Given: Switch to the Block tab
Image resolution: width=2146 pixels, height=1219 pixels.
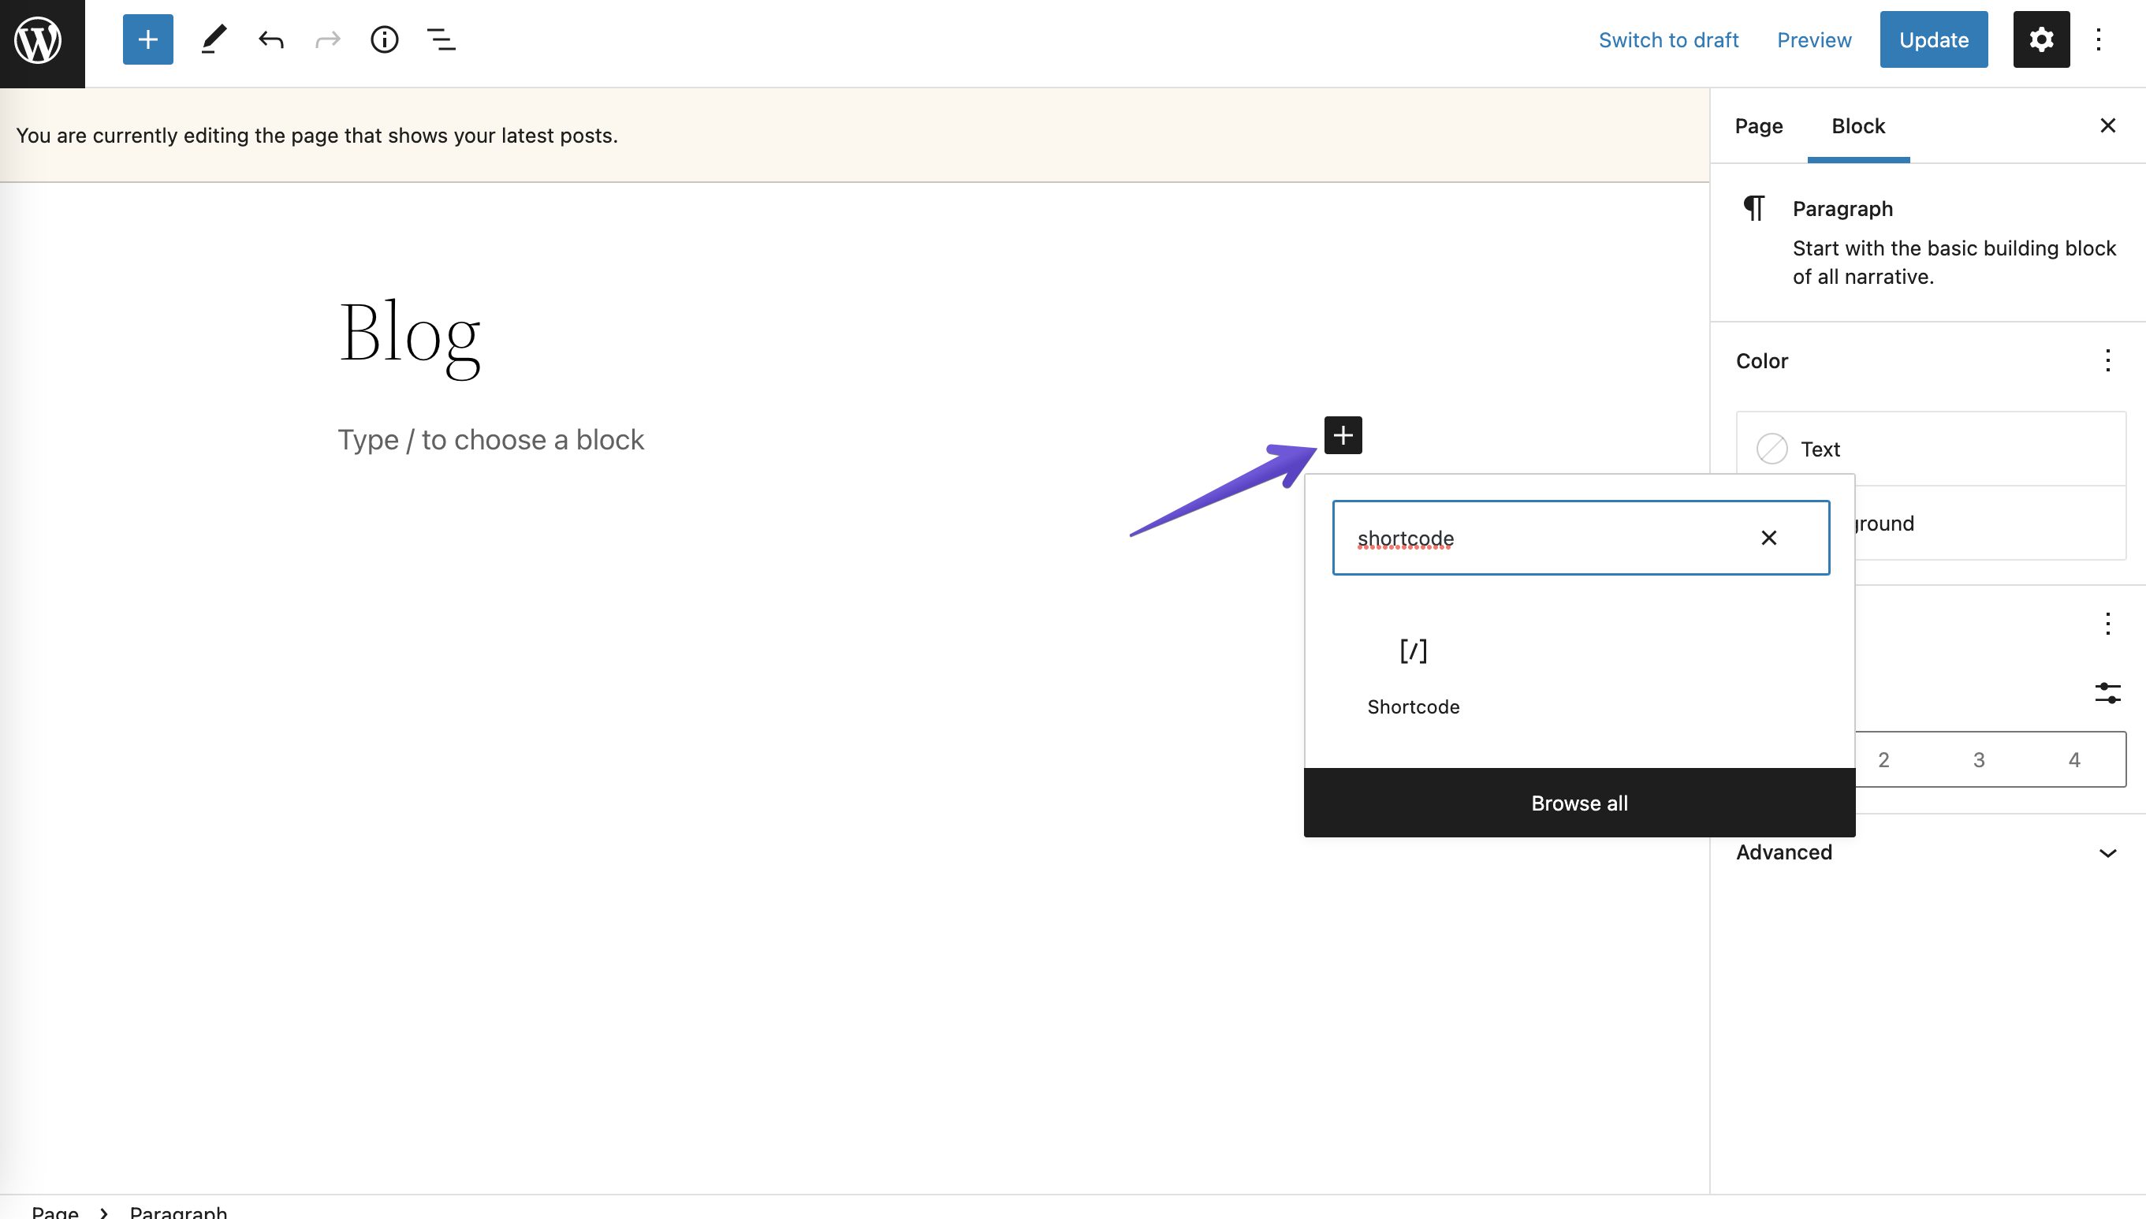Looking at the screenshot, I should click(1859, 125).
